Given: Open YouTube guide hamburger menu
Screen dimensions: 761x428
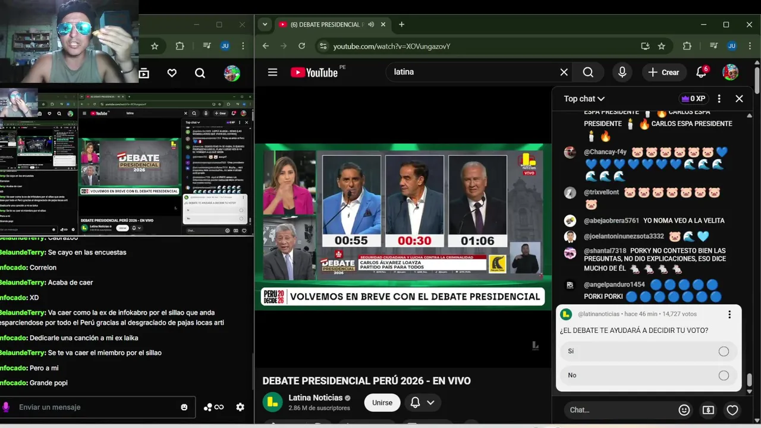Looking at the screenshot, I should [x=272, y=72].
